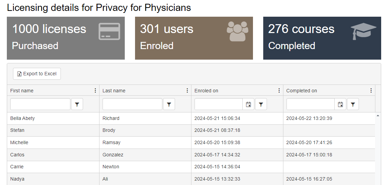The height and width of the screenshot is (185, 388).
Task: Click the enrolled users group icon
Action: click(x=237, y=31)
